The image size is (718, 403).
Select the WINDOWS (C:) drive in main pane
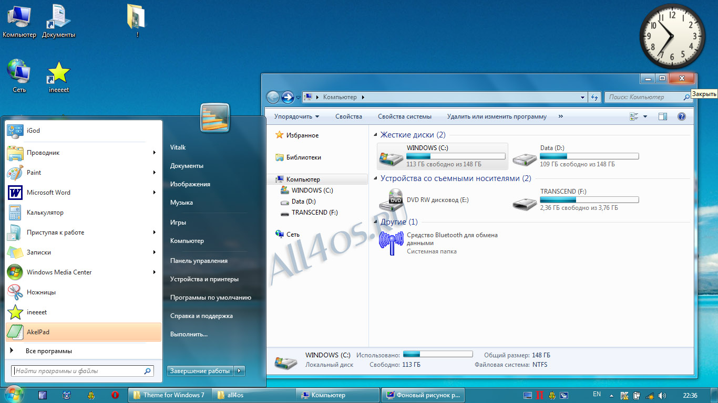coord(443,156)
